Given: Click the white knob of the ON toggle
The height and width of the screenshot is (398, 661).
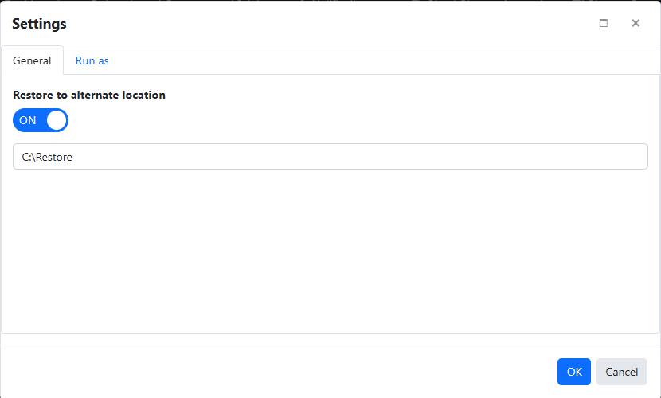Looking at the screenshot, I should coord(57,120).
